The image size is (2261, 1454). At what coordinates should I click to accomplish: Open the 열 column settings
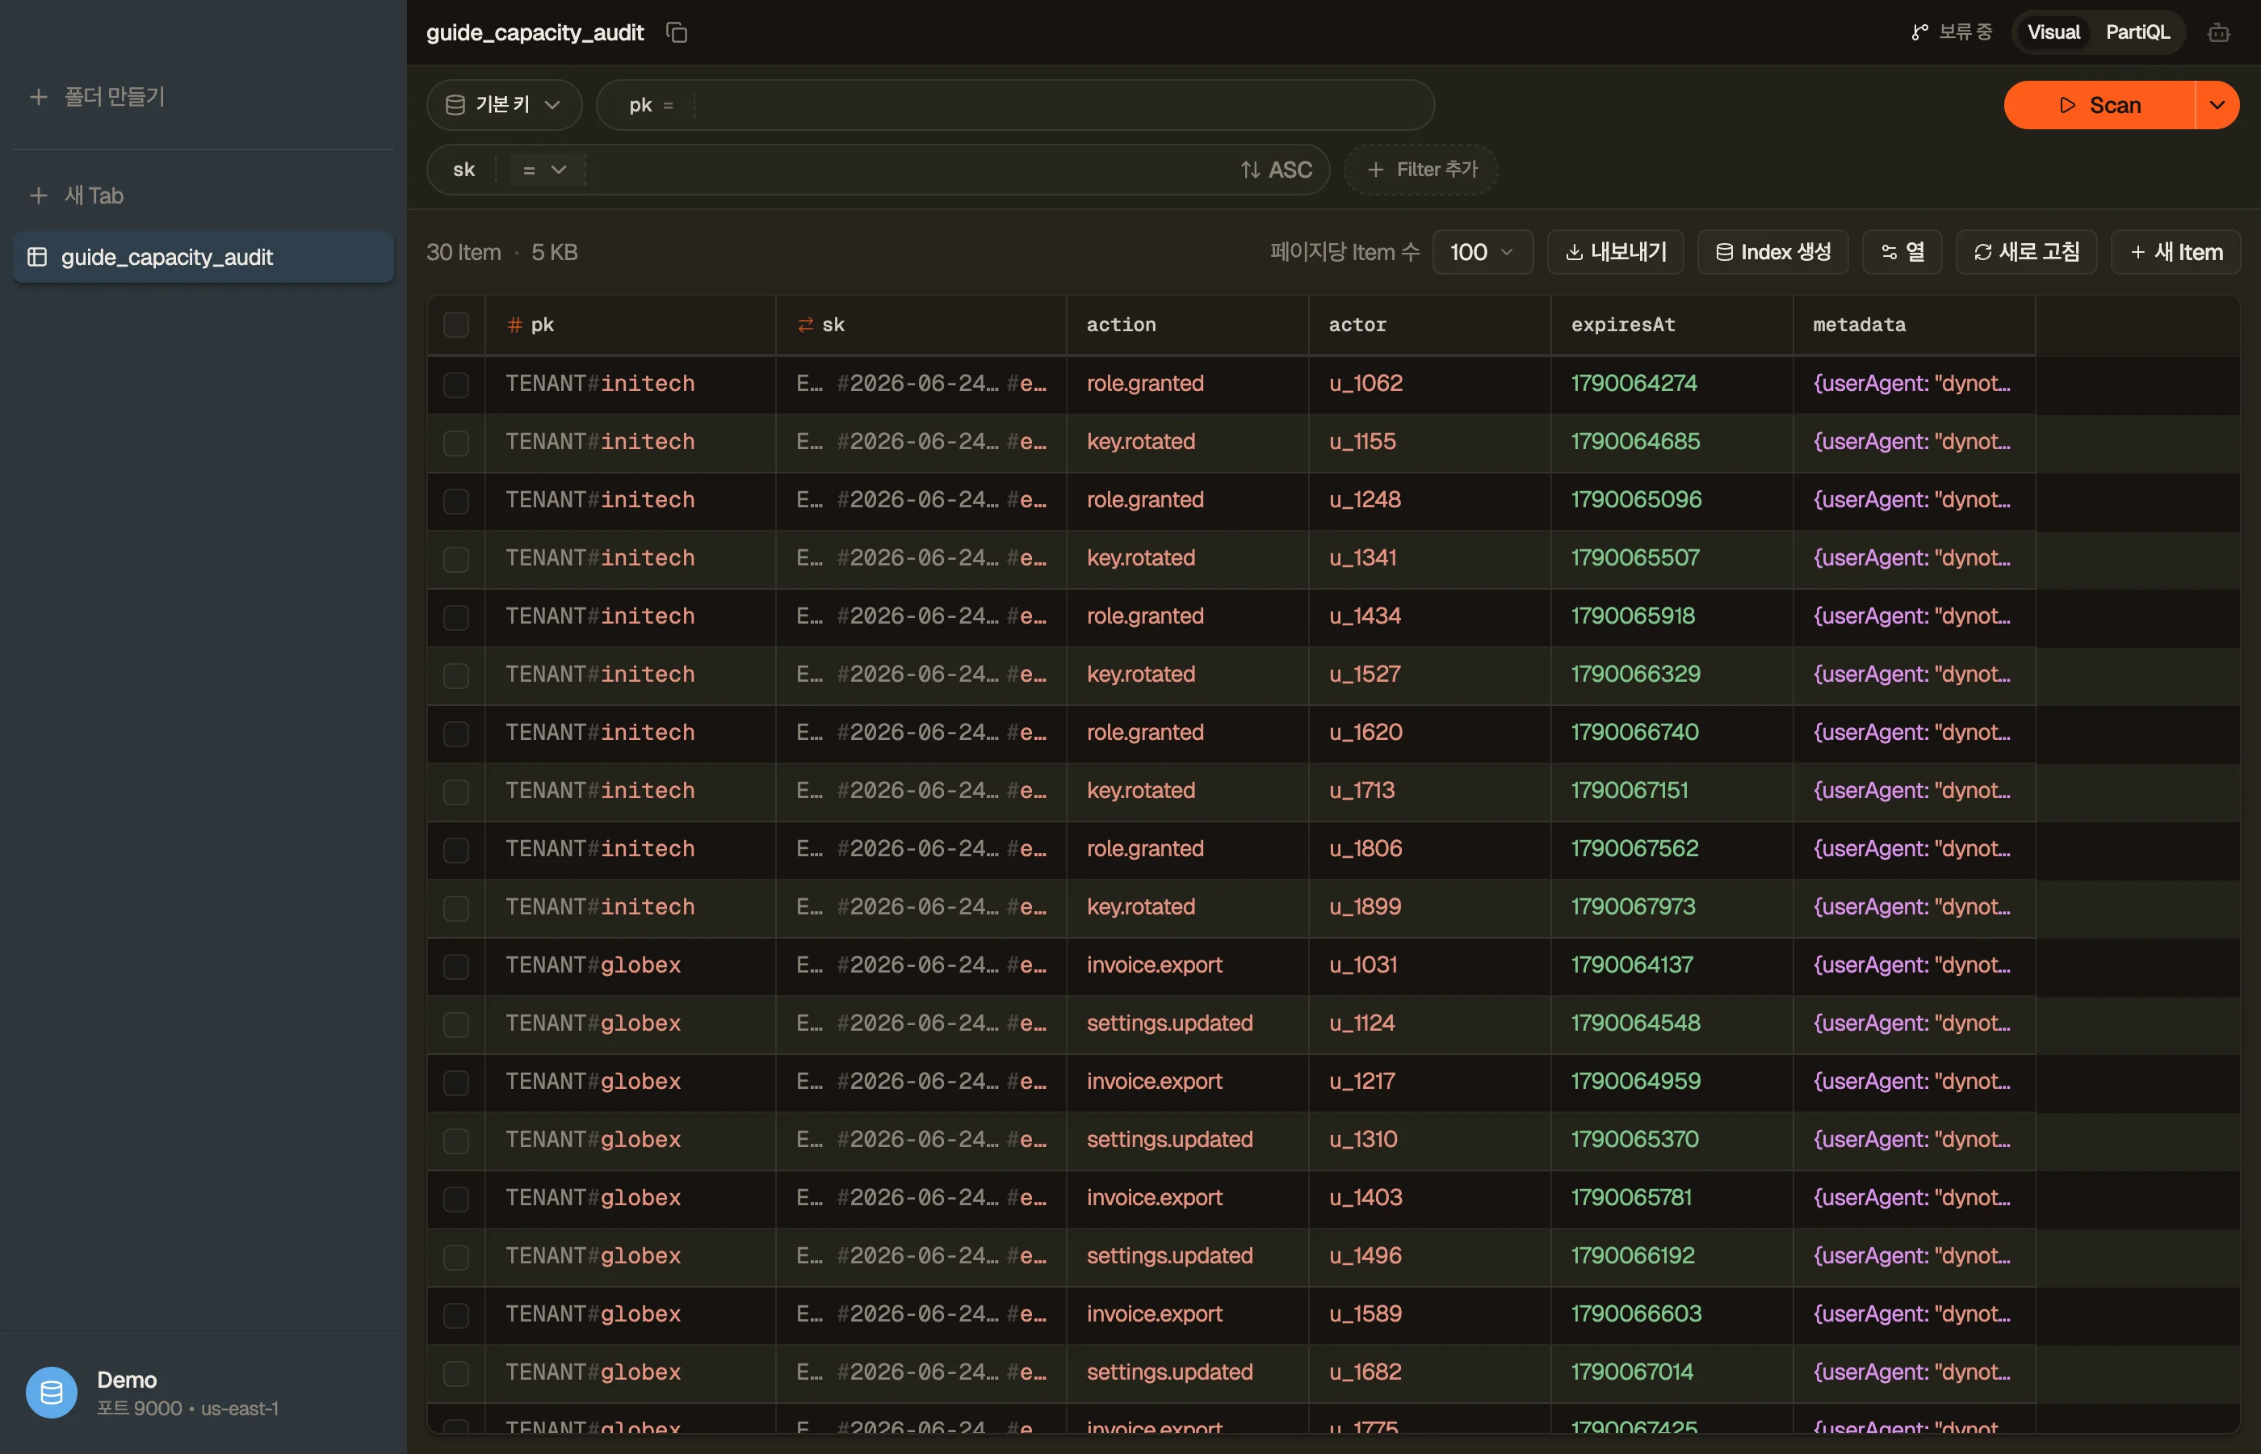(x=1902, y=252)
